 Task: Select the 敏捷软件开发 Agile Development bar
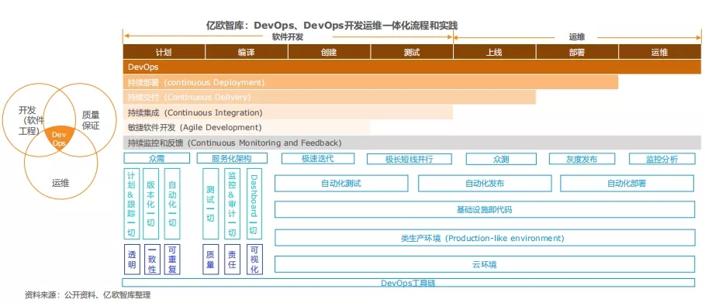click(247, 127)
